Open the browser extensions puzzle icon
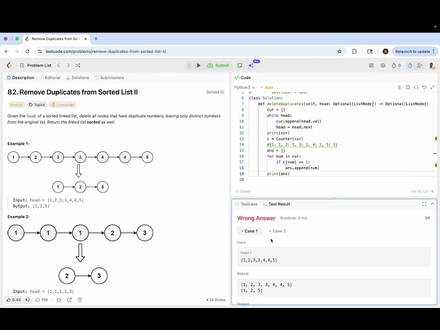 tap(354, 52)
